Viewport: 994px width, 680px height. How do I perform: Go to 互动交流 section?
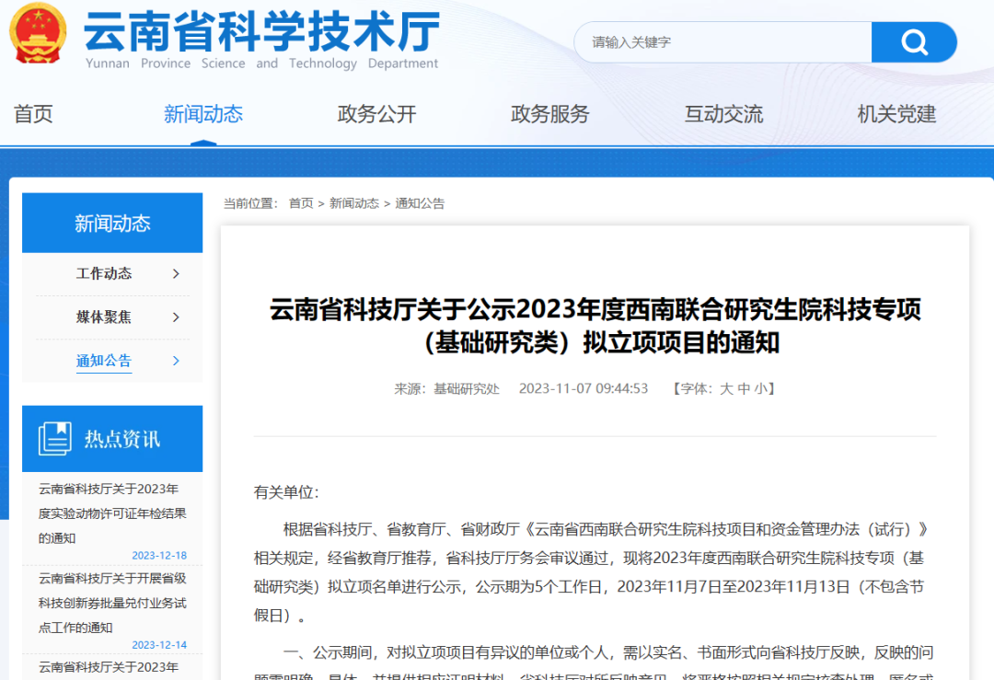pyautogui.click(x=723, y=114)
